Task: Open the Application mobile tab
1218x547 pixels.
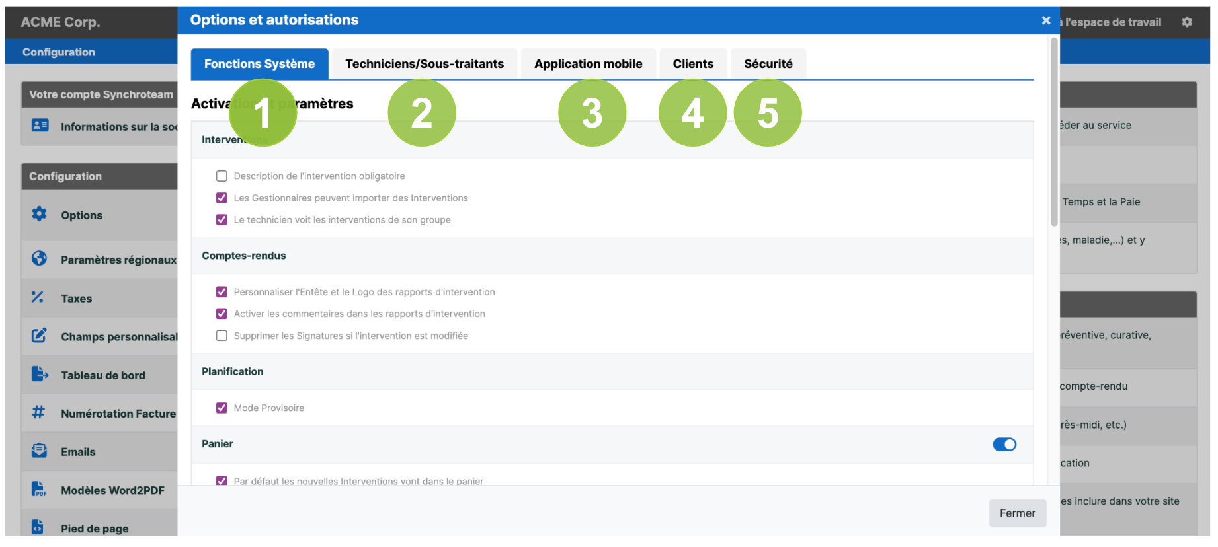Action: pos(589,64)
